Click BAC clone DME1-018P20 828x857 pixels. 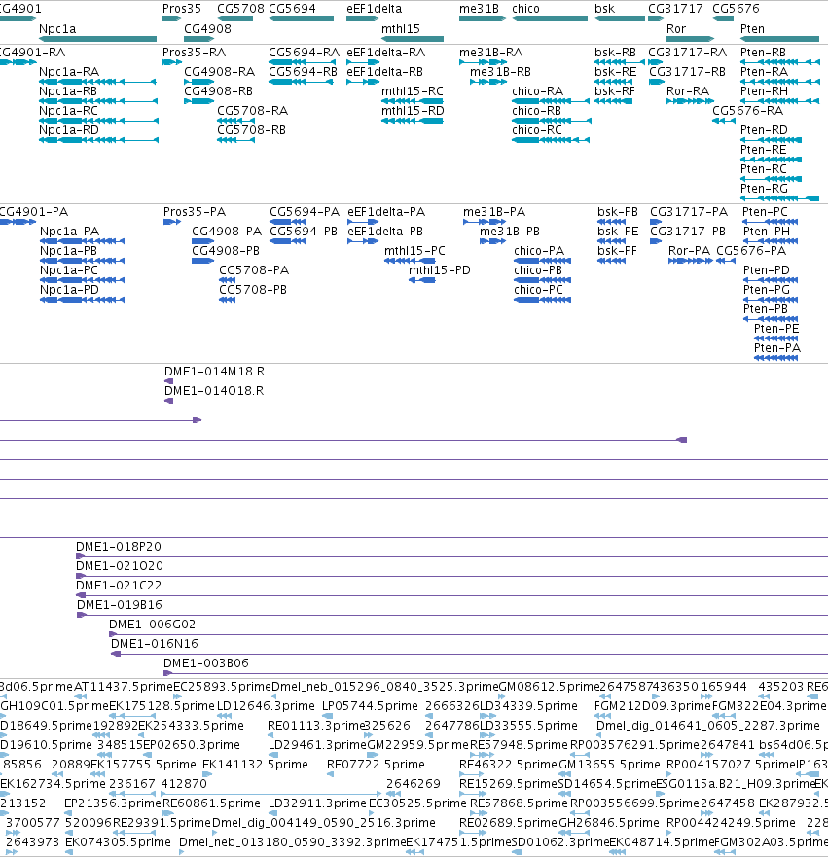click(452, 557)
